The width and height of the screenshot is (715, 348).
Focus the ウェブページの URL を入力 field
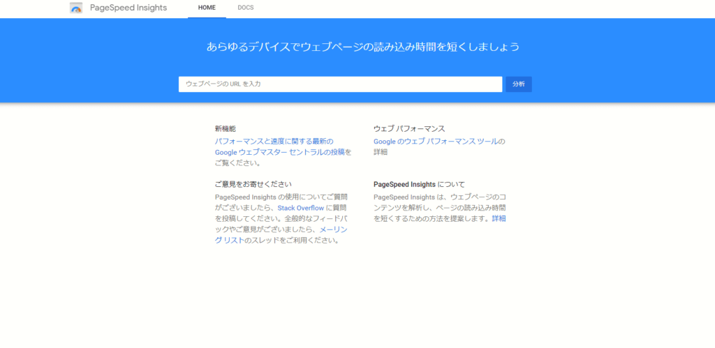click(340, 84)
